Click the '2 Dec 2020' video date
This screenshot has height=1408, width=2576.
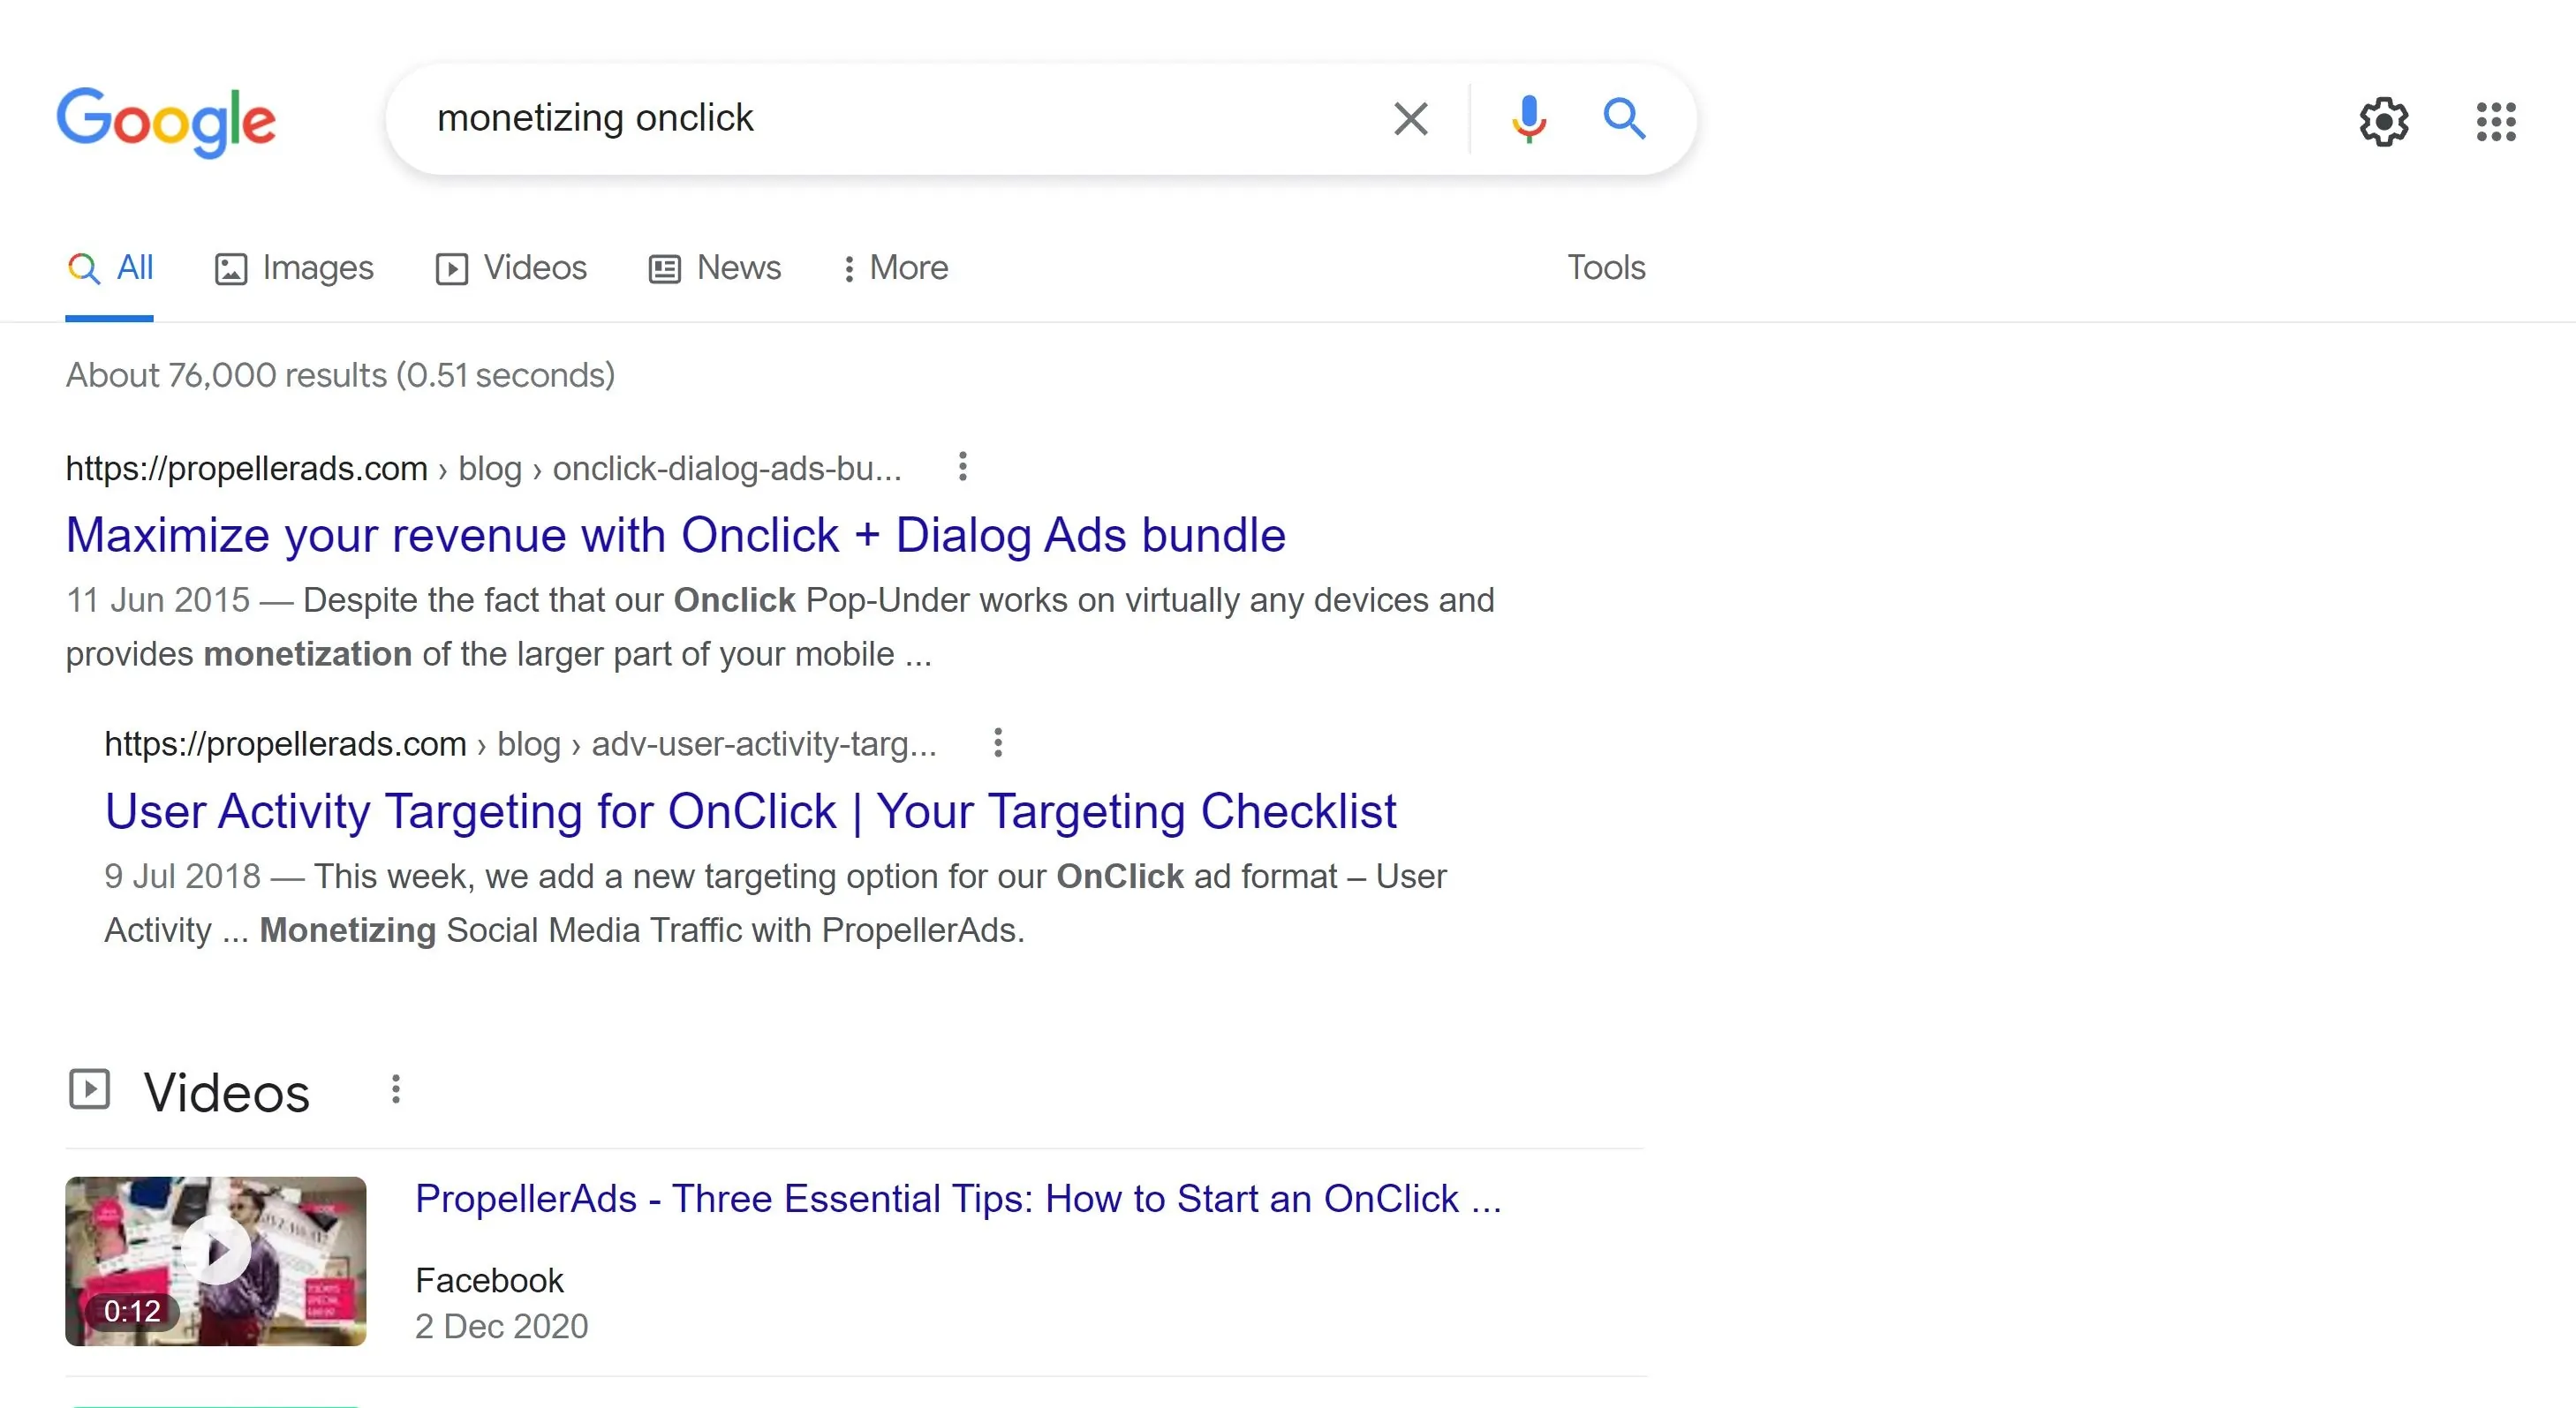502,1327
